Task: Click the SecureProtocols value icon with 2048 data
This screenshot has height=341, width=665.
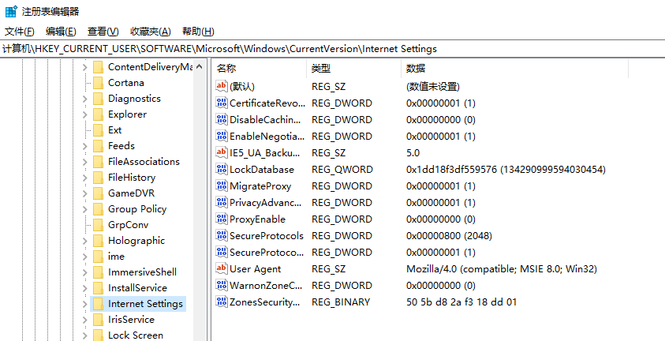Action: point(222,235)
